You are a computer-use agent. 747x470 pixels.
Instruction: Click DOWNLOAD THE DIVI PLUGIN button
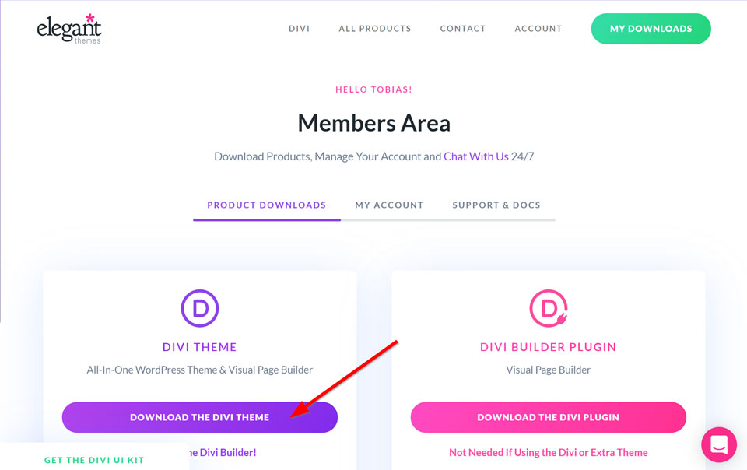click(549, 417)
